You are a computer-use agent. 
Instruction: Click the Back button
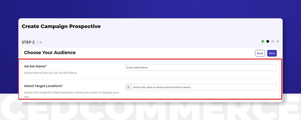coord(260,53)
